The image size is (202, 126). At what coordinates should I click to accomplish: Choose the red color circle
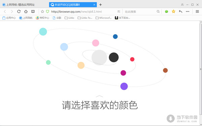(x=132, y=59)
